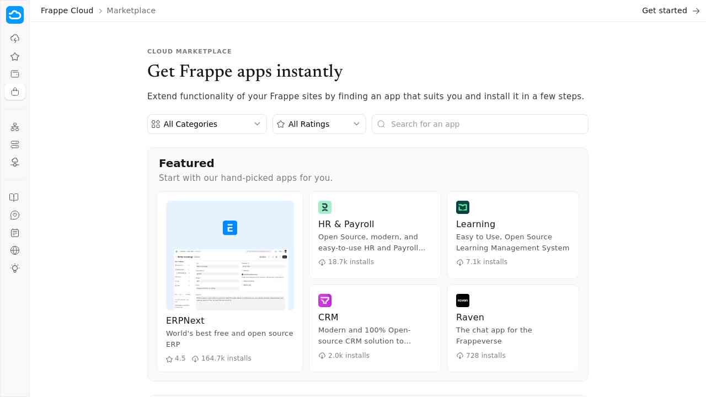The height and width of the screenshot is (397, 706).
Task: Open the wallet sidebar icon
Action: click(15, 74)
